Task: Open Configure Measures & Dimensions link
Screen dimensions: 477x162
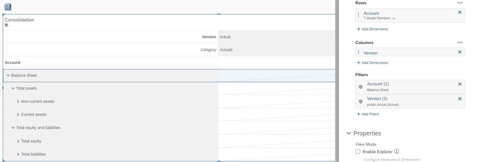Action: 392,160
